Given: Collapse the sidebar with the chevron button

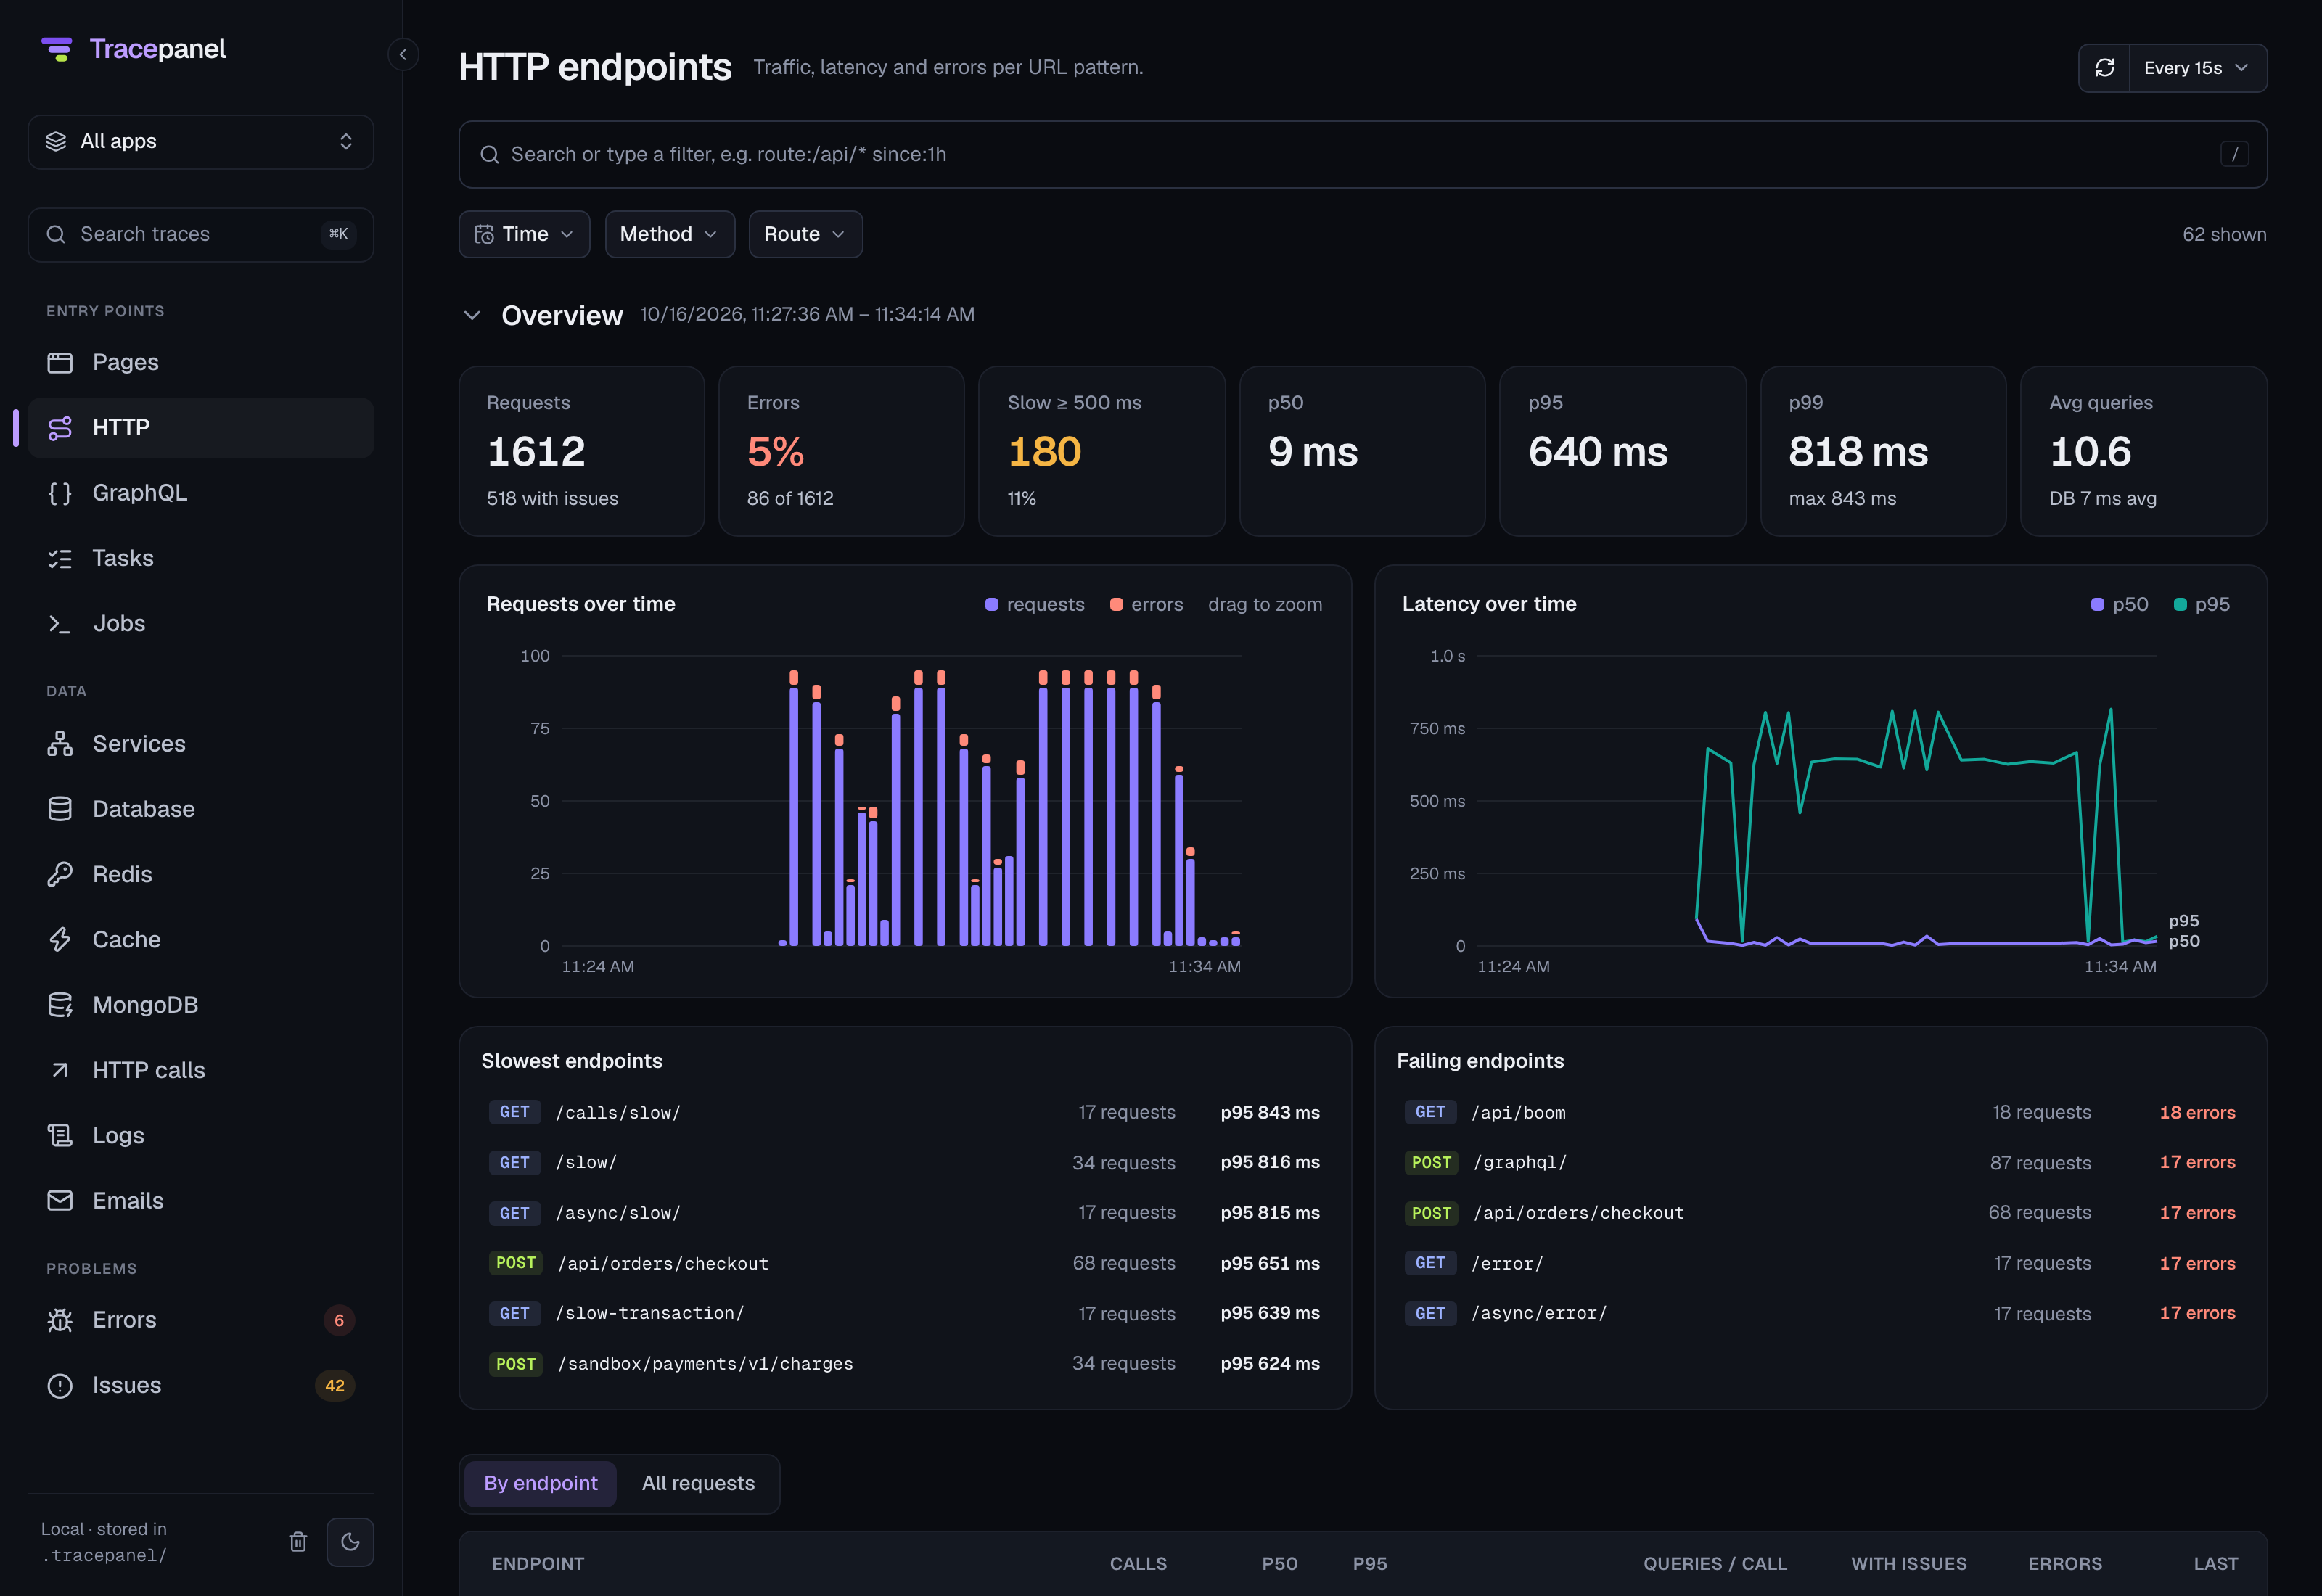Looking at the screenshot, I should [403, 54].
